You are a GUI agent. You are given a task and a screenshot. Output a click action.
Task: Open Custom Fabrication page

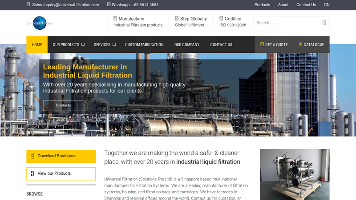(144, 45)
